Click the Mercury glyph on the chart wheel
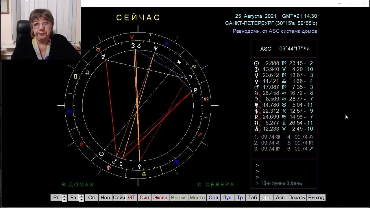 coord(121,164)
